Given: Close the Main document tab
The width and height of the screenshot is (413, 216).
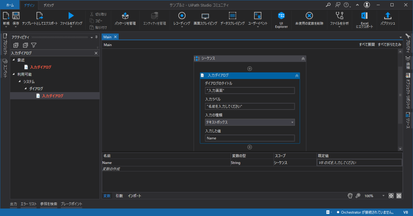Looking at the screenshot, I should pos(116,37).
